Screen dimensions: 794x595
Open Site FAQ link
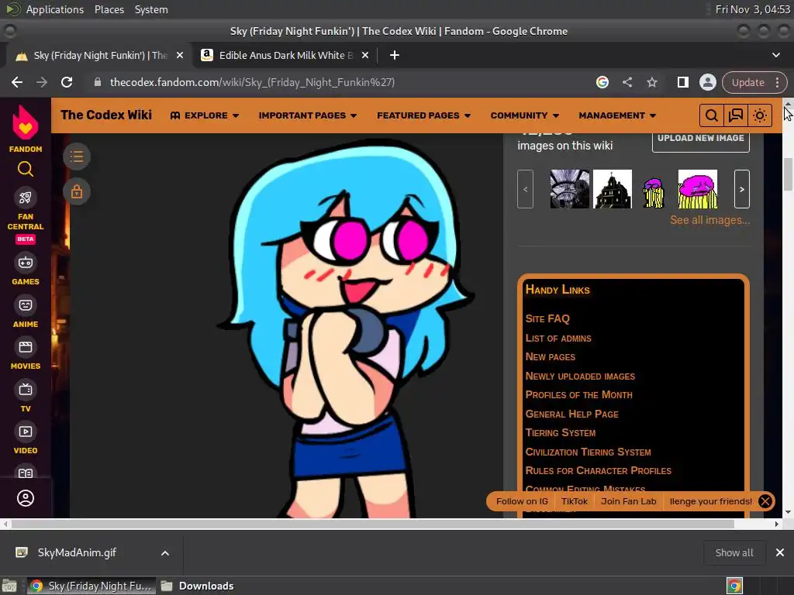point(547,318)
